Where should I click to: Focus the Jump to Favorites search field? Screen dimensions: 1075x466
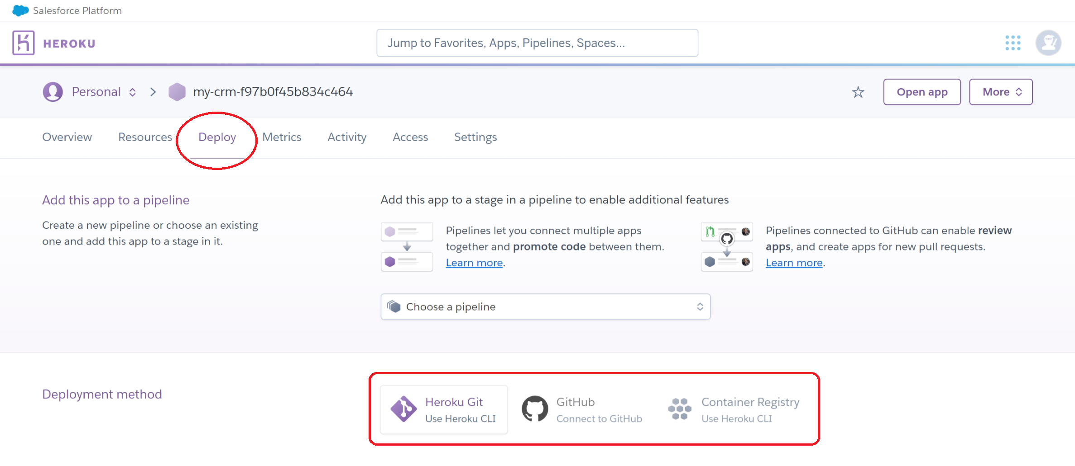pos(537,43)
